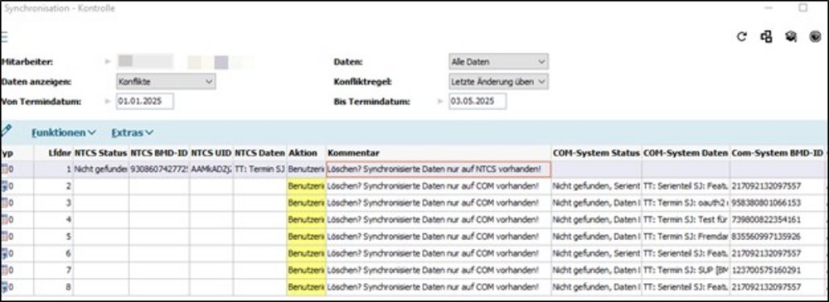Click the Von Termindatum field 01.01.2025
The image size is (829, 302).
click(145, 102)
